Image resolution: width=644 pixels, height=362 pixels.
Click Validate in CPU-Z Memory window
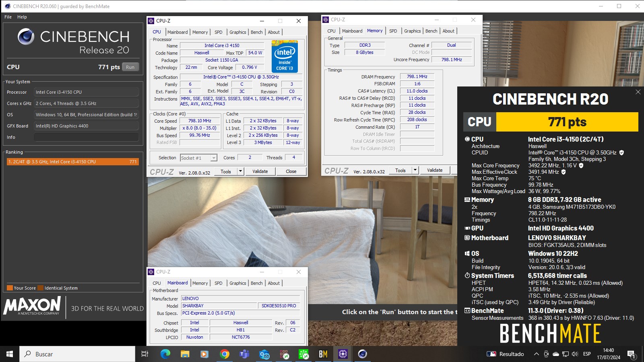(435, 170)
